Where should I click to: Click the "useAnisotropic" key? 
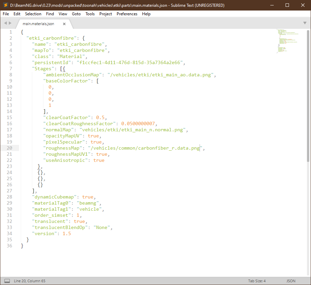tap(65, 160)
